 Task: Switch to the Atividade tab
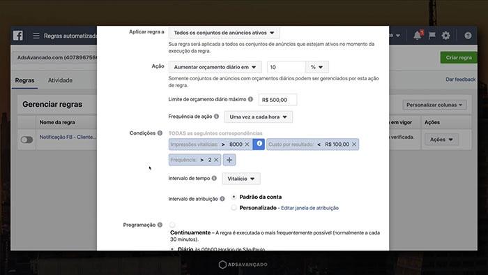pos(60,80)
